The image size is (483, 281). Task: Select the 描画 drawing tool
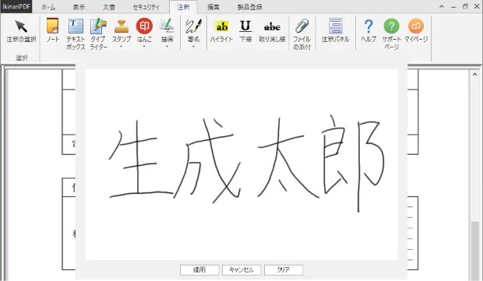pyautogui.click(x=167, y=30)
